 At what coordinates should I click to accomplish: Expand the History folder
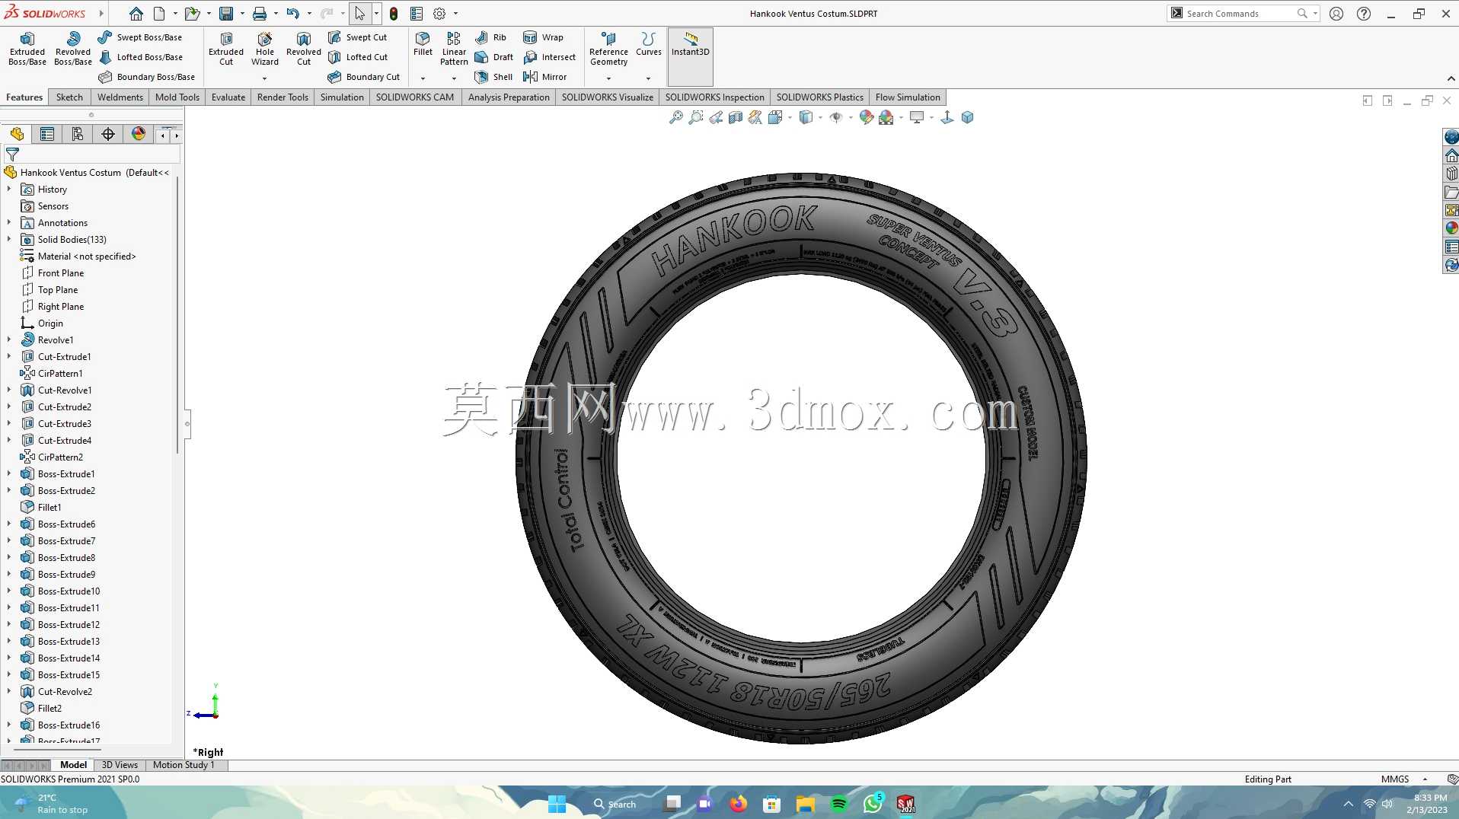pyautogui.click(x=9, y=189)
